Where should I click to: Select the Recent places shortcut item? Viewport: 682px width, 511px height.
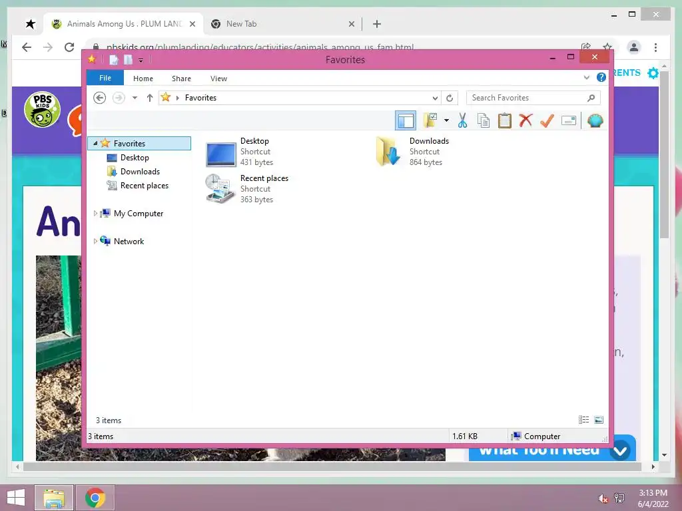(x=246, y=188)
